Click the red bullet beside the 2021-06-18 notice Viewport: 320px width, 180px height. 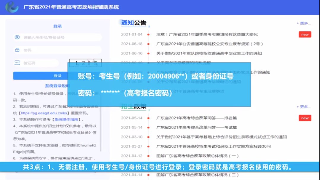(x=148, y=44)
